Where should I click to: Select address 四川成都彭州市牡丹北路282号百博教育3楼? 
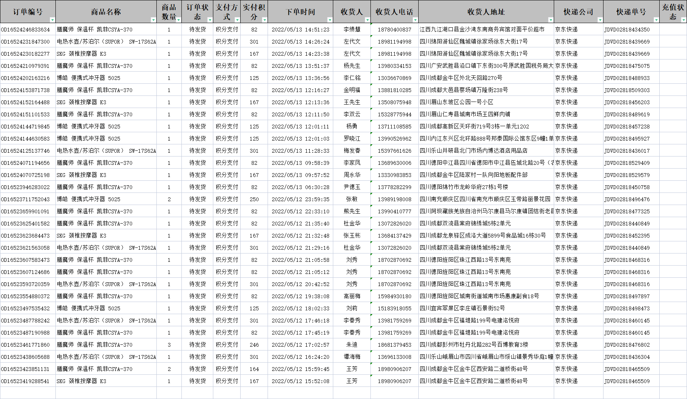[x=486, y=345]
